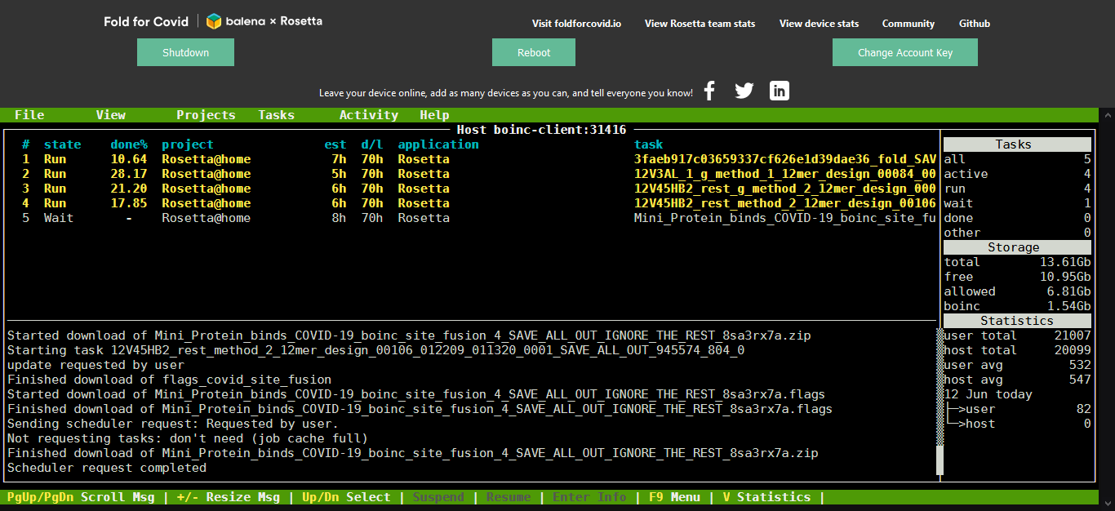Open the Projects menu
1115x511 pixels.
[x=206, y=115]
